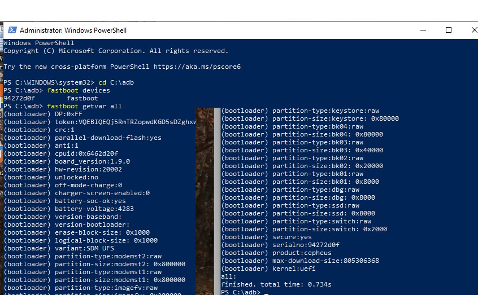Image resolution: width=478 pixels, height=295 pixels.
Task: Click the 'DP:0xFF' output line
Action: (43, 114)
